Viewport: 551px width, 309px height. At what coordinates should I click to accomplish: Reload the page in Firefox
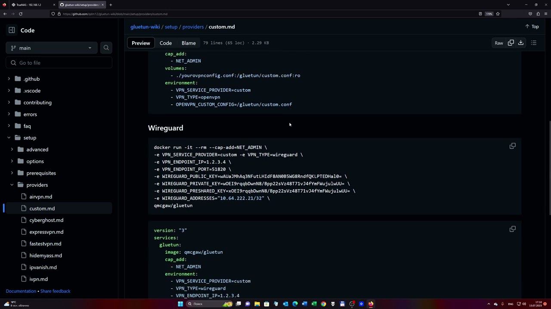pyautogui.click(x=21, y=14)
